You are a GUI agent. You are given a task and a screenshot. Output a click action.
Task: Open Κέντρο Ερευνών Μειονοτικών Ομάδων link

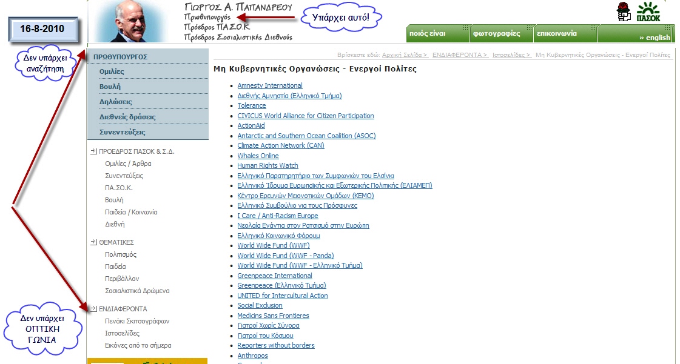[x=305, y=196]
